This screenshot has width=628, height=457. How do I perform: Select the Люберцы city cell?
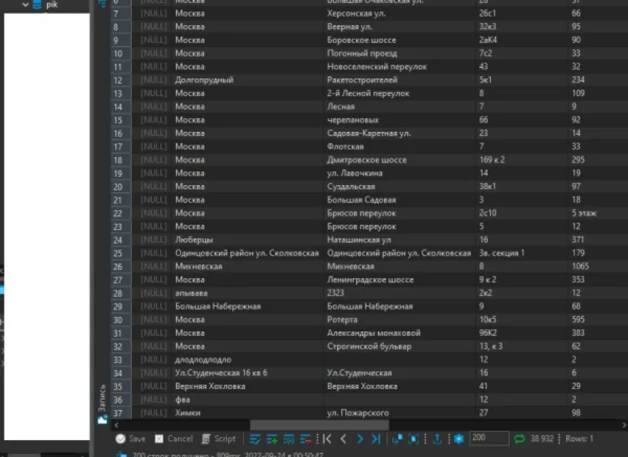[248, 240]
